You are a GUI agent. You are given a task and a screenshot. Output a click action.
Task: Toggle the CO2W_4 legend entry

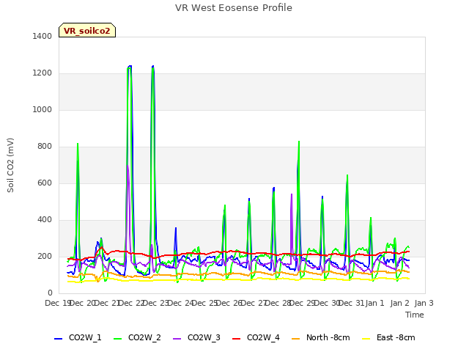pos(256,337)
